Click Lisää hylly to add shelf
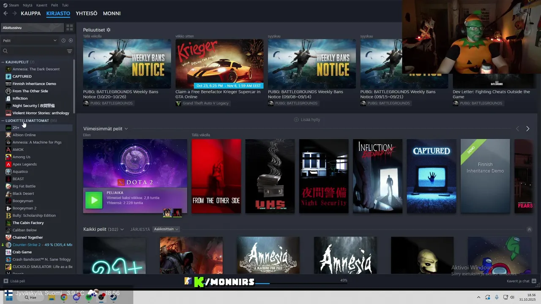The height and width of the screenshot is (304, 541). (x=307, y=120)
